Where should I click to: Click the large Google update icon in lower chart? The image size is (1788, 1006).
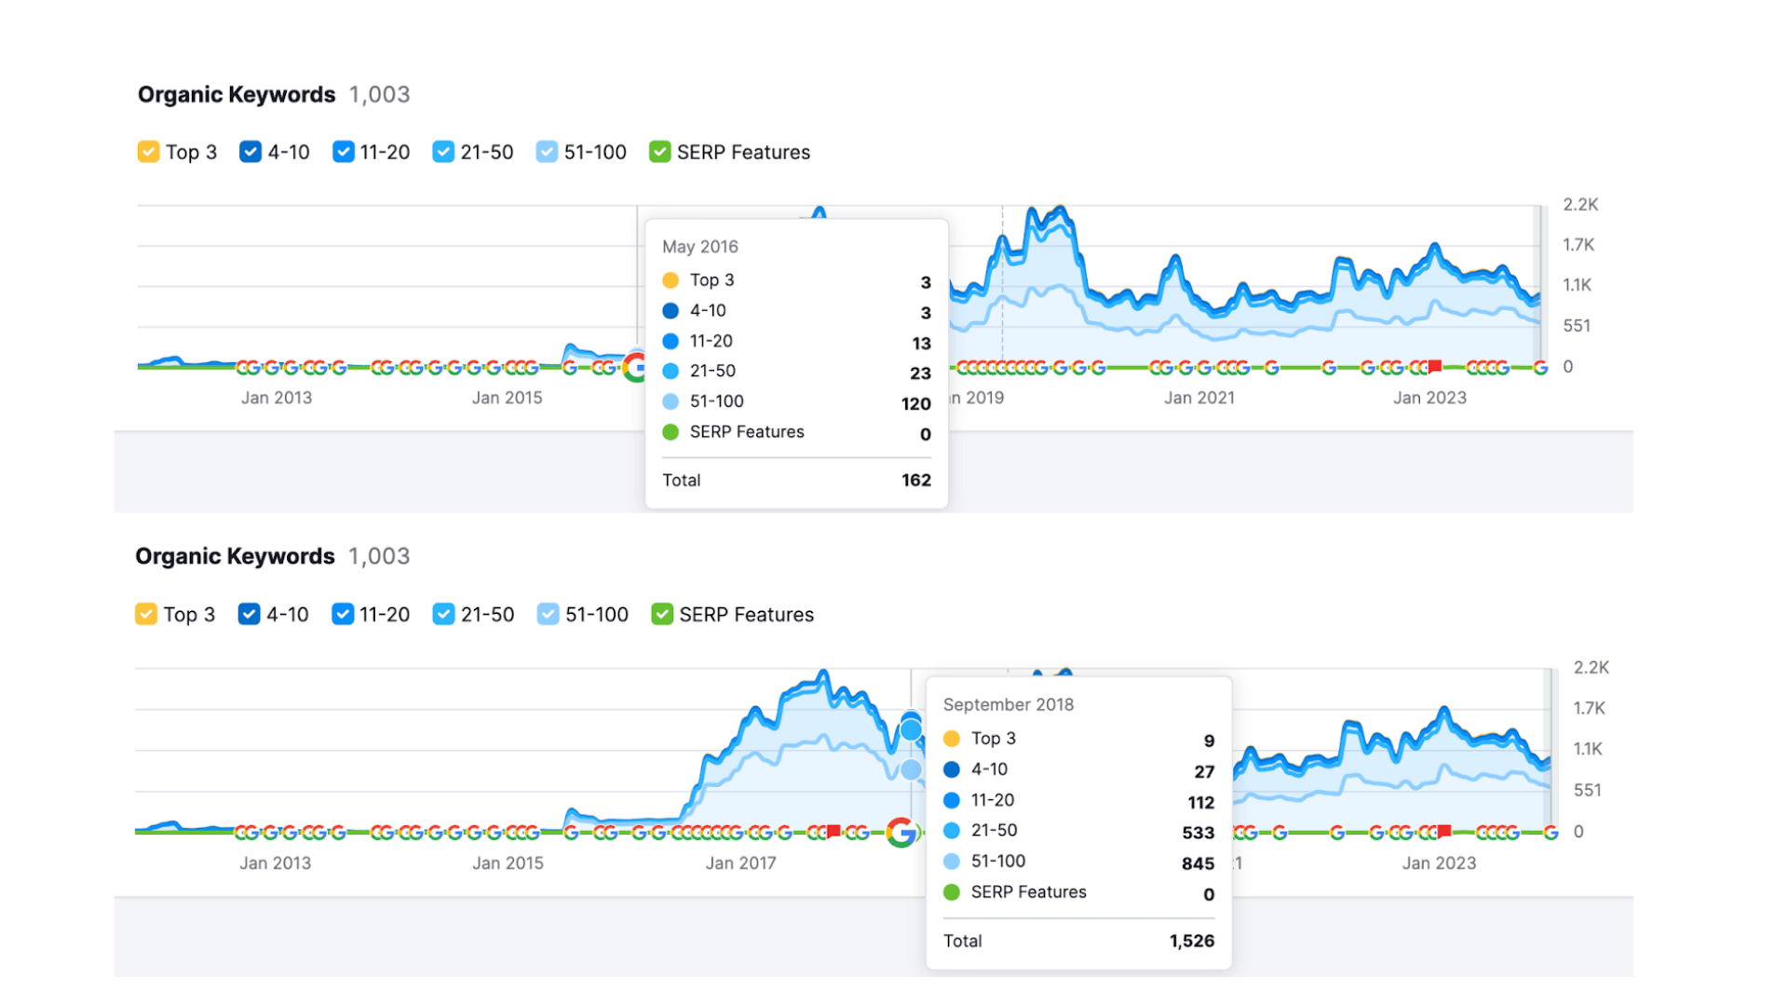901,832
